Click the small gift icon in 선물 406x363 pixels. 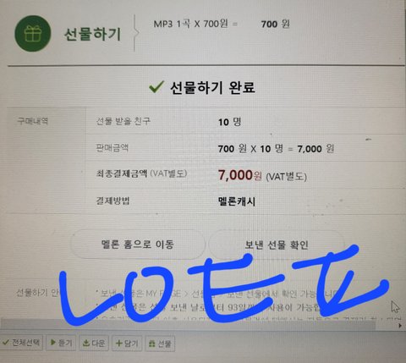click(x=151, y=344)
